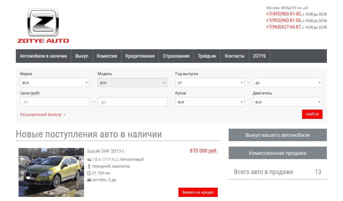The width and height of the screenshot is (343, 201).
Task: Click the Всего авто в продаже row
Action: [278, 172]
